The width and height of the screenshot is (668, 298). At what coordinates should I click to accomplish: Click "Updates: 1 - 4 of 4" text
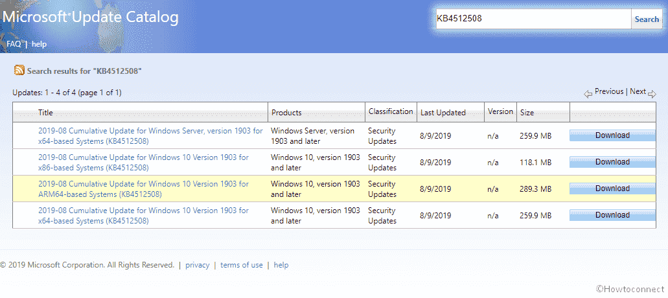tap(44, 93)
